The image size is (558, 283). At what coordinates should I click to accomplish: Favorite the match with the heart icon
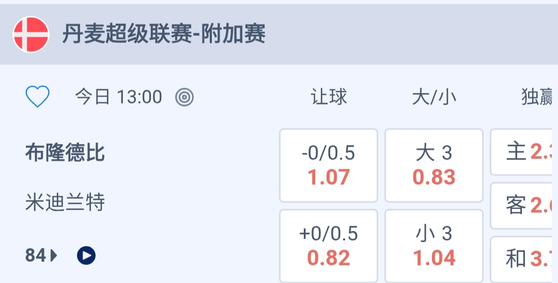[38, 97]
